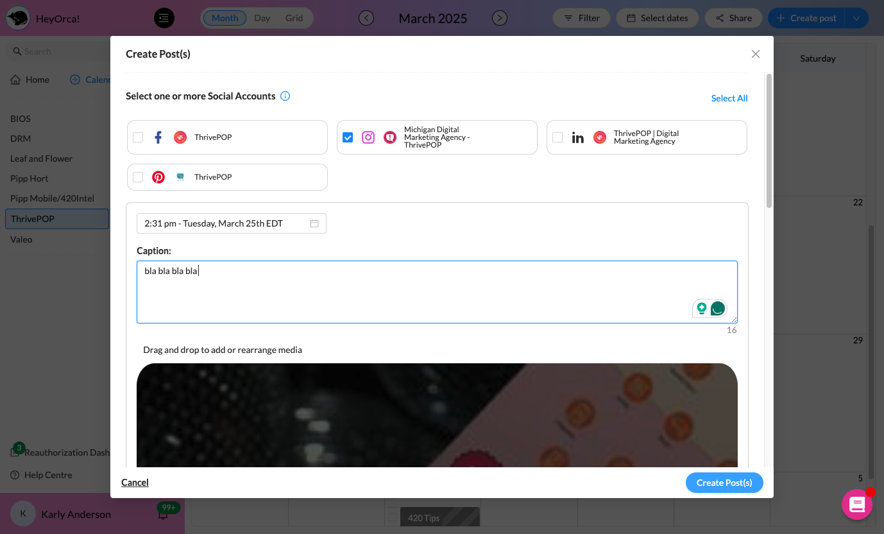The image size is (884, 534).
Task: Switch to Month view
Action: tap(225, 18)
